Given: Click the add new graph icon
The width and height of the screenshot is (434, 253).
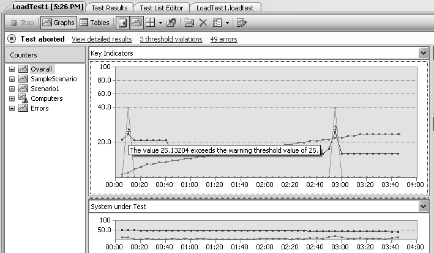Looking at the screenshot, I should pos(189,23).
